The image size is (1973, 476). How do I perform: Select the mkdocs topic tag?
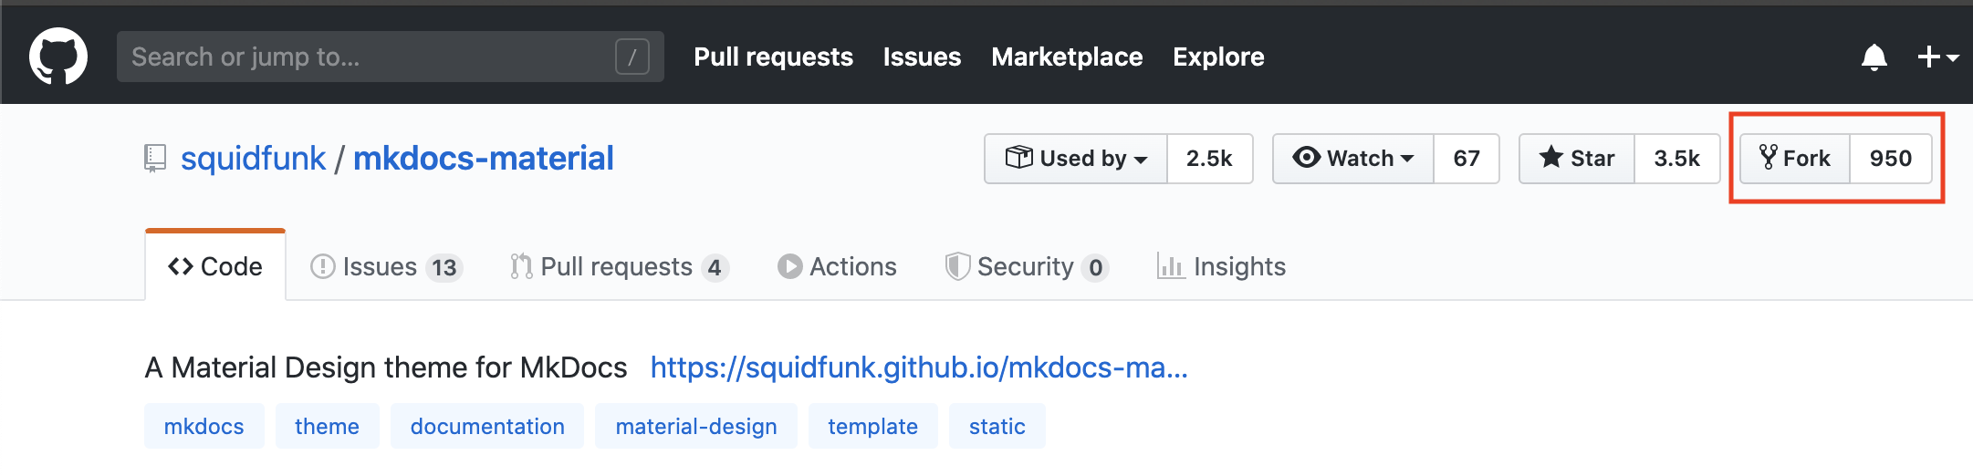coord(204,426)
